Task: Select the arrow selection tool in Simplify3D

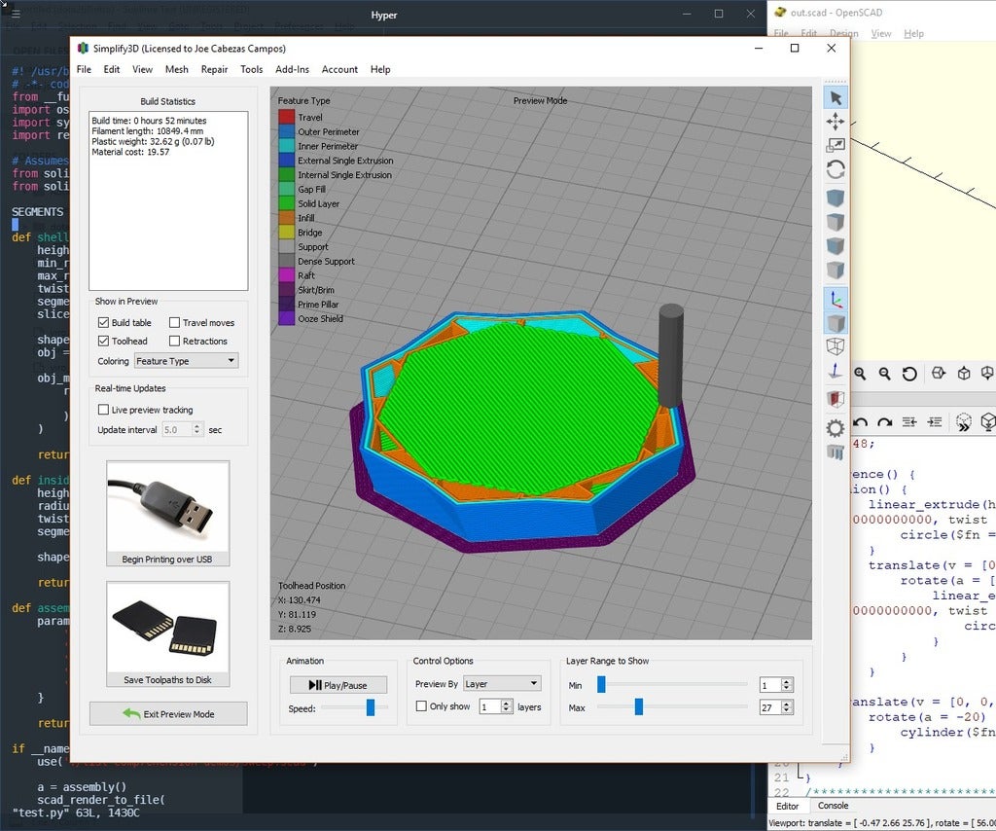Action: [x=836, y=97]
